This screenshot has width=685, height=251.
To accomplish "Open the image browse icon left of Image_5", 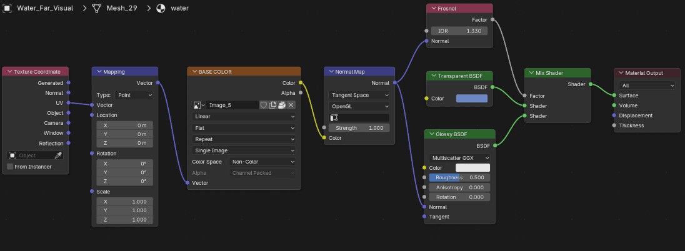I will click(x=199, y=105).
